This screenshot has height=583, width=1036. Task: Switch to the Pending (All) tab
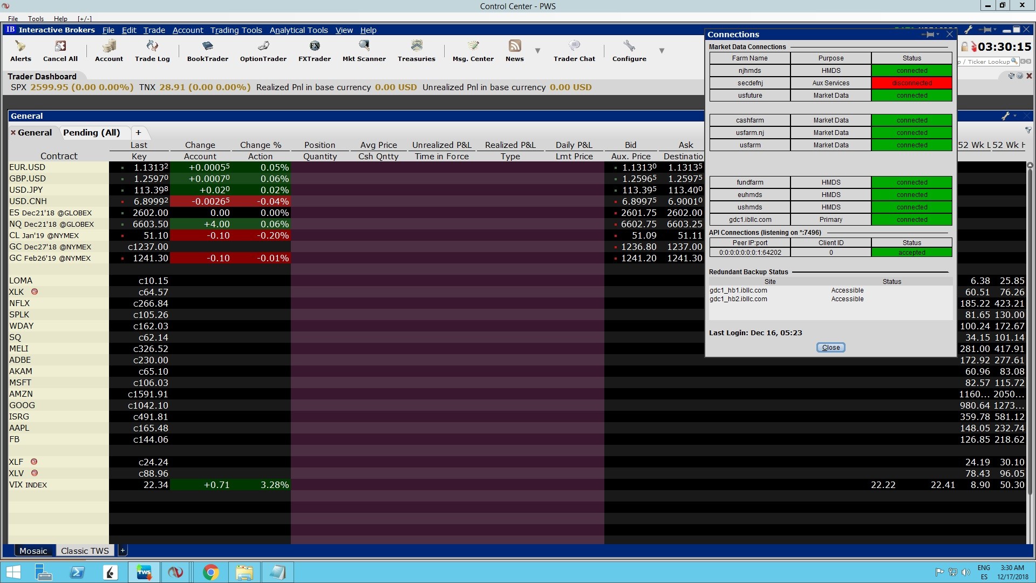coord(91,133)
